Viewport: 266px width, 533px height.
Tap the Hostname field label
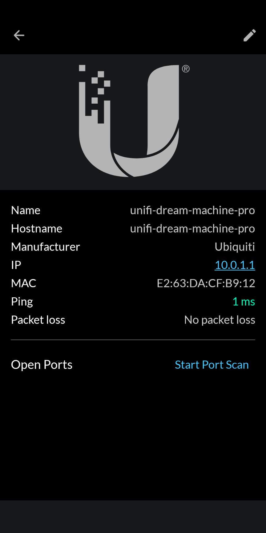pos(37,229)
